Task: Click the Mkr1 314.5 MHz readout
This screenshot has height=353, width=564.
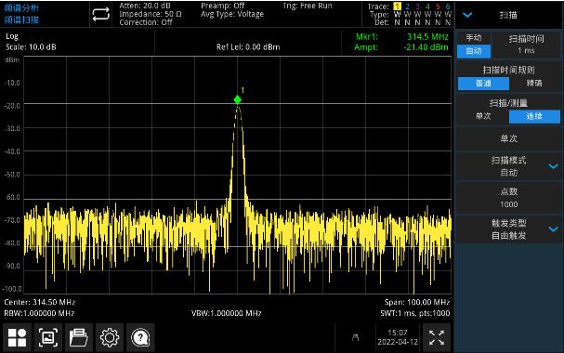Action: [401, 36]
